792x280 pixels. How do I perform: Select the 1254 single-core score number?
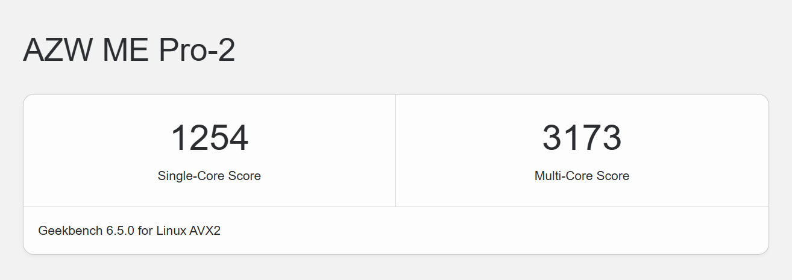(x=209, y=138)
